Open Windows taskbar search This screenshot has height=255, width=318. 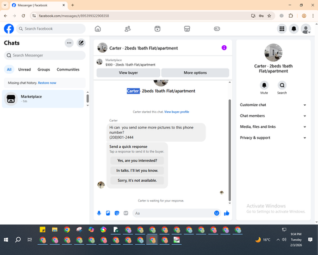pos(18,240)
